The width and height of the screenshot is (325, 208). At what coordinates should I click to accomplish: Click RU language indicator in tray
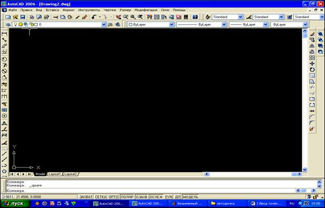(x=292, y=204)
